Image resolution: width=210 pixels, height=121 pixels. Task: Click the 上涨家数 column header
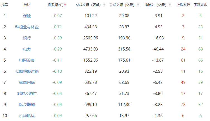(x=183, y=5)
